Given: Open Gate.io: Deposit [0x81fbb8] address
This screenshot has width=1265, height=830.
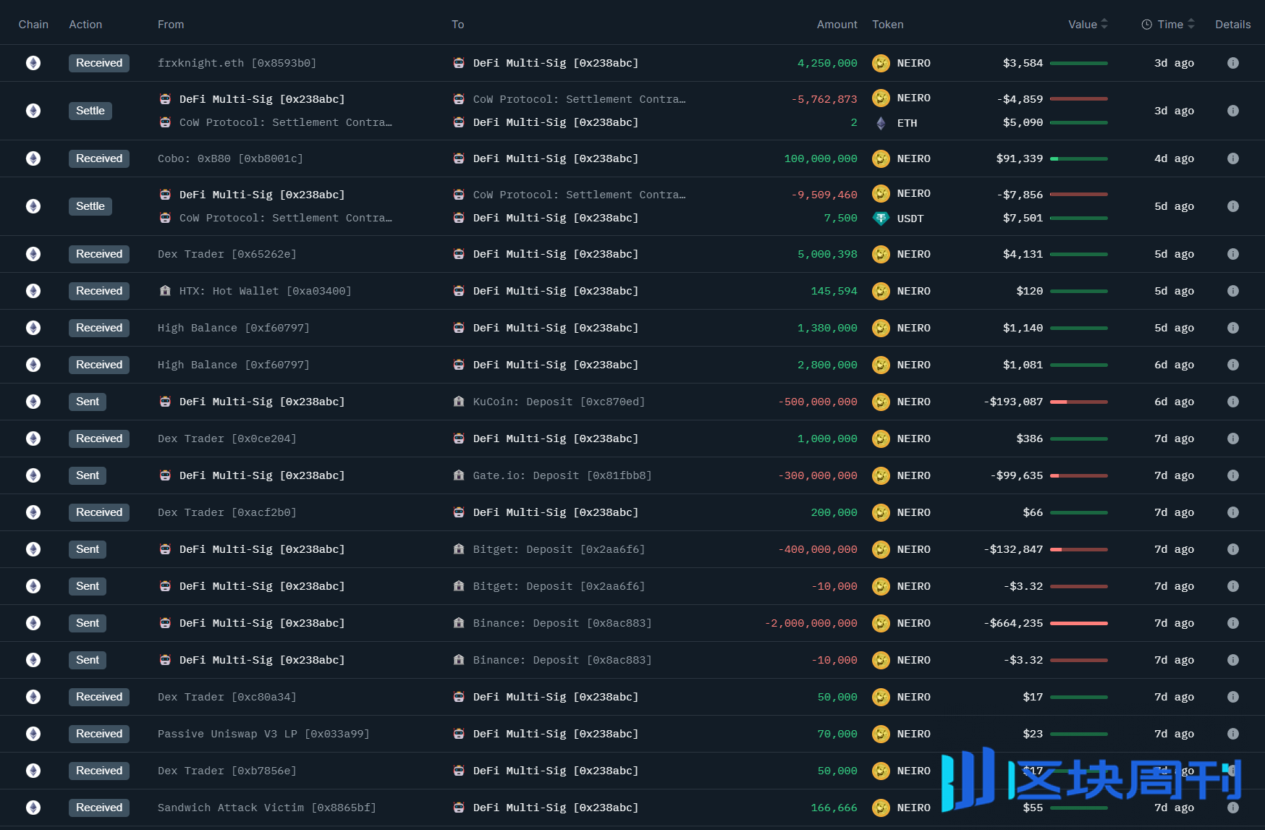Looking at the screenshot, I should coord(562,475).
